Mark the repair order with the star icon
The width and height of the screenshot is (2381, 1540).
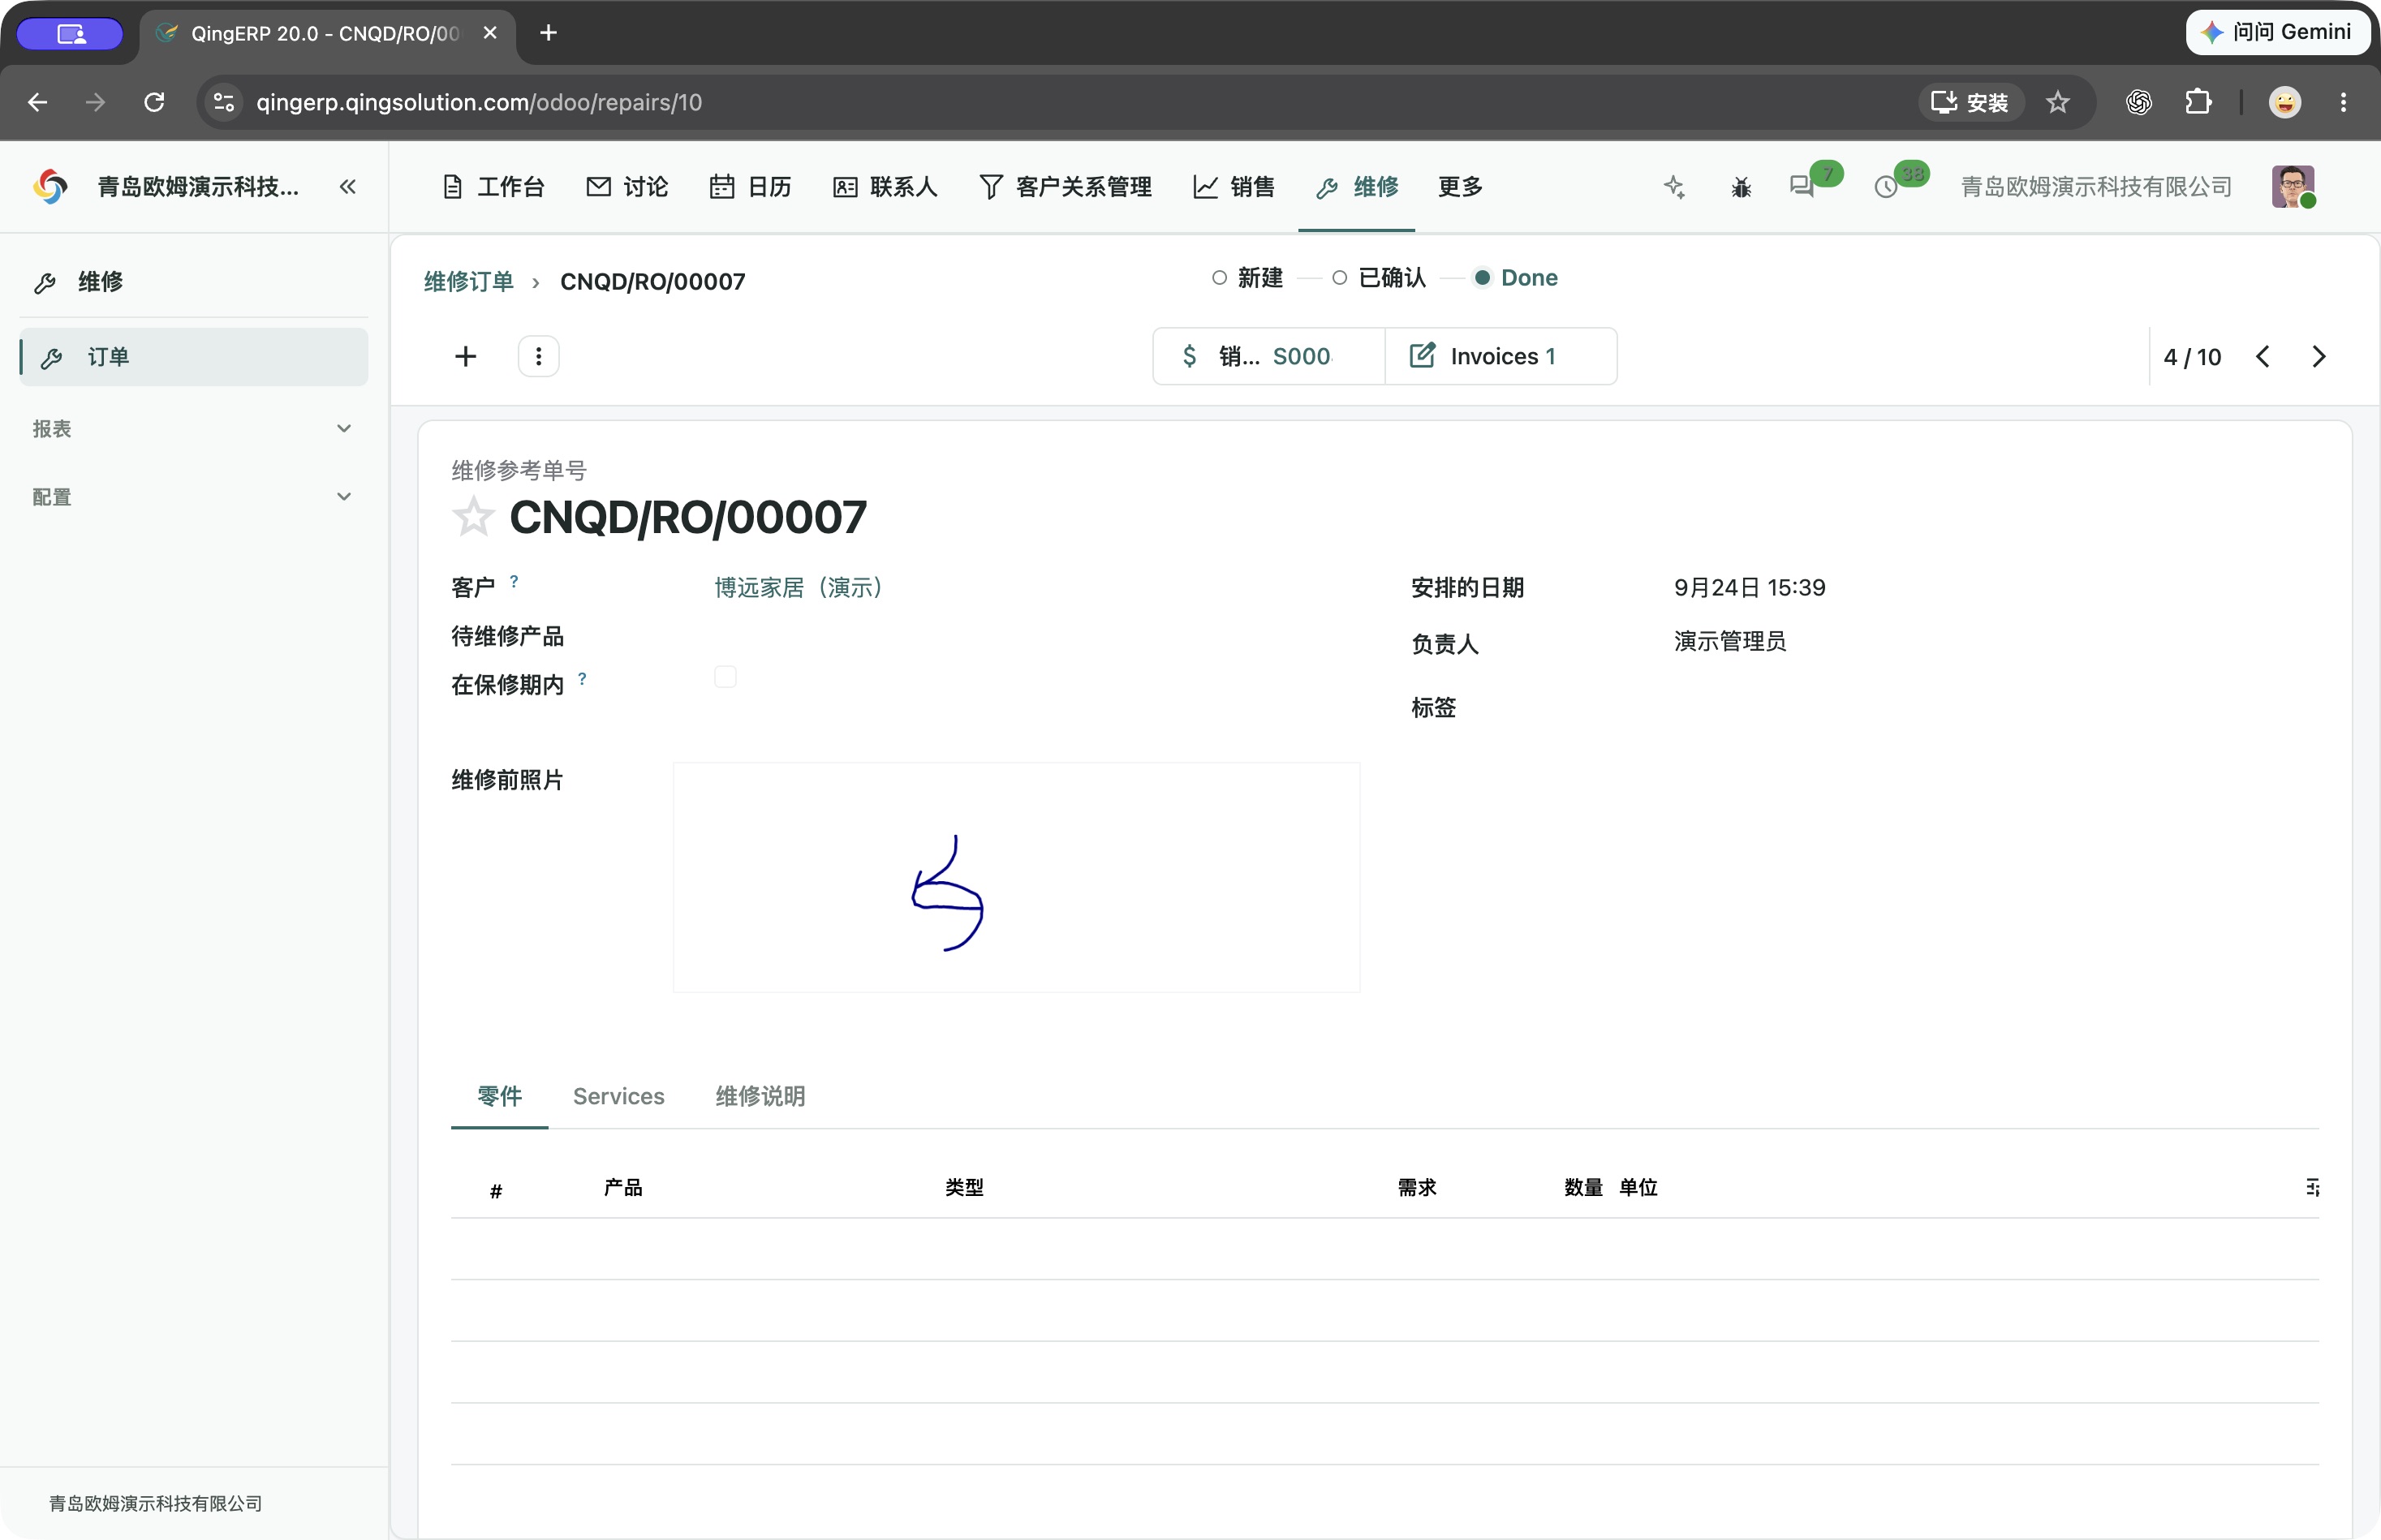point(473,517)
